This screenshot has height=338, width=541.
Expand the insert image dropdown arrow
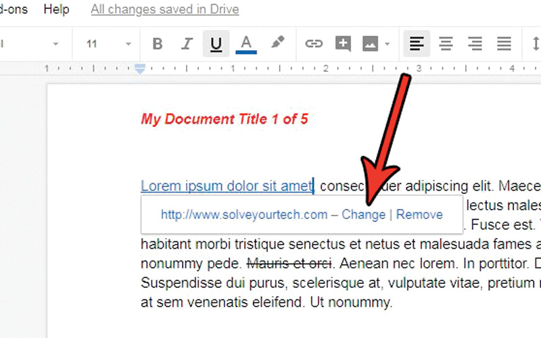pos(387,45)
